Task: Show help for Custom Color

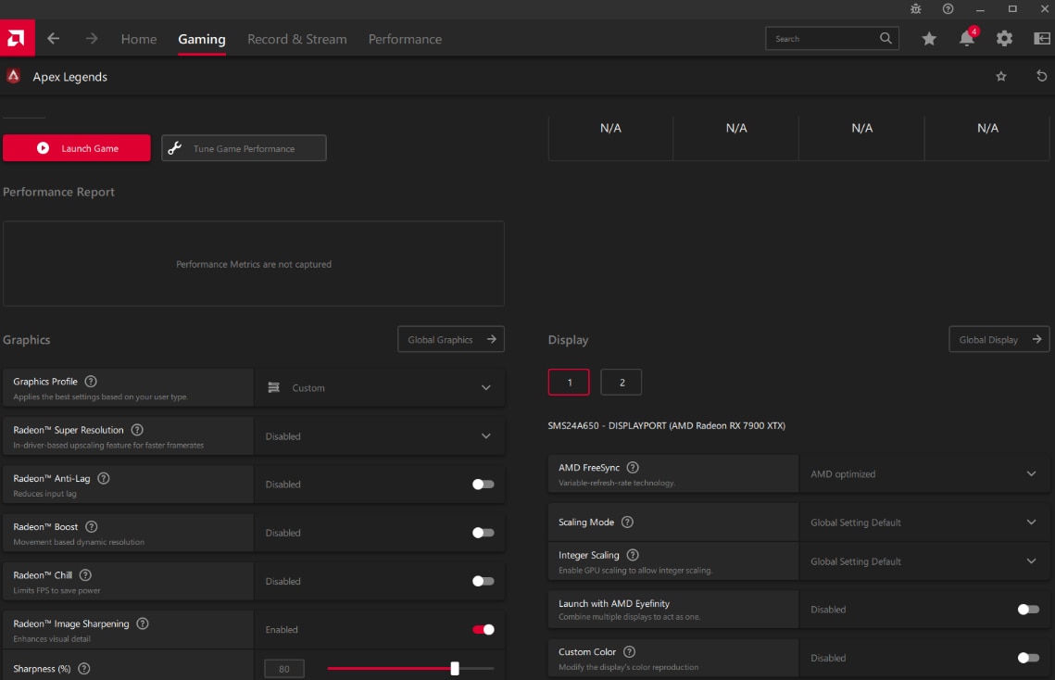Action: point(630,651)
